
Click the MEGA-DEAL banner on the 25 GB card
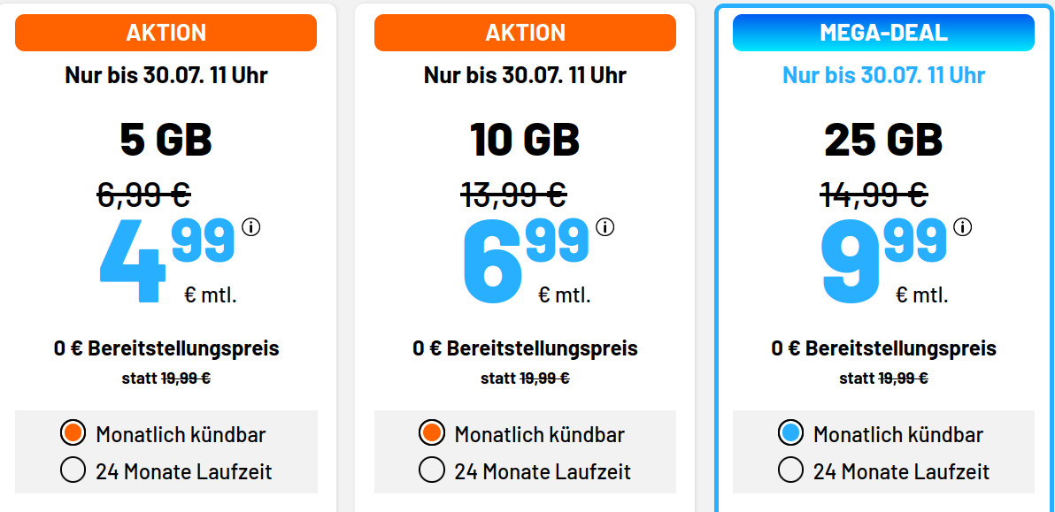[x=882, y=33]
